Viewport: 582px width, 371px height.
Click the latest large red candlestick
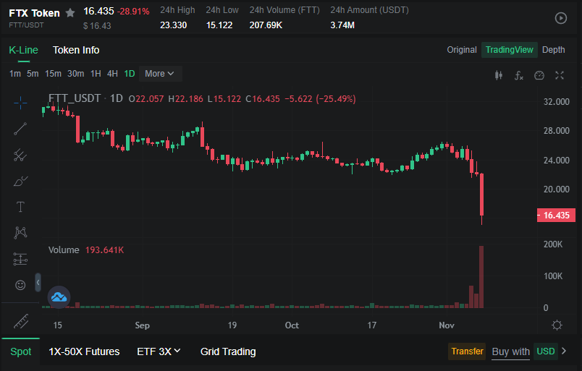tap(482, 194)
